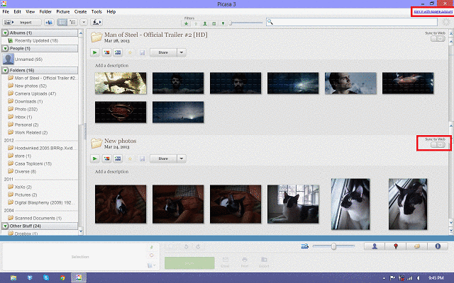
Task: Collapse the People section
Action: pos(5,49)
